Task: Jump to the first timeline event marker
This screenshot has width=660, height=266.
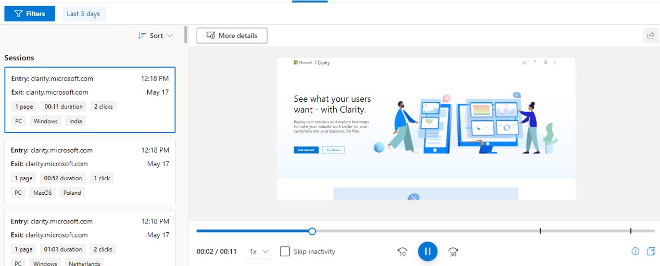Action: pyautogui.click(x=540, y=231)
